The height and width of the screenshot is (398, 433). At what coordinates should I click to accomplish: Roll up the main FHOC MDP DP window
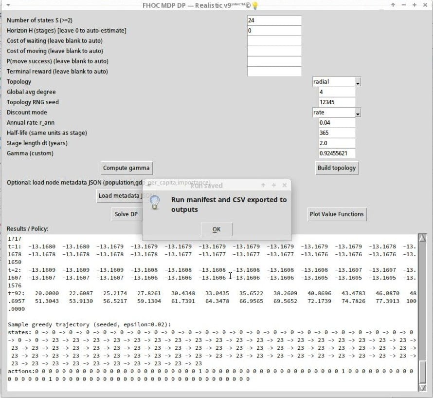coord(393,5)
